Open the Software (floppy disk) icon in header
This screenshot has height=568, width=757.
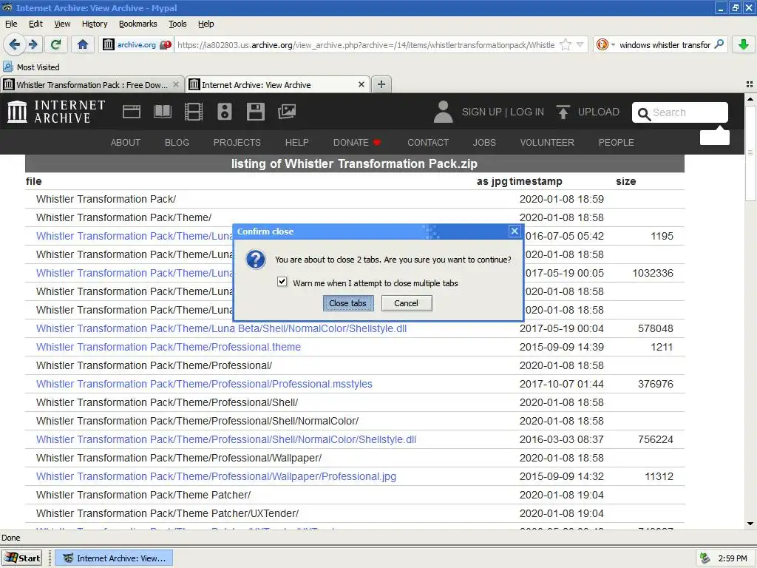tap(255, 112)
